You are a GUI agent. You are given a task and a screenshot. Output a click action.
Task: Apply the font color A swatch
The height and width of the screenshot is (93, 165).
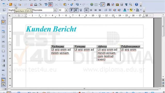click(x=125, y=10)
